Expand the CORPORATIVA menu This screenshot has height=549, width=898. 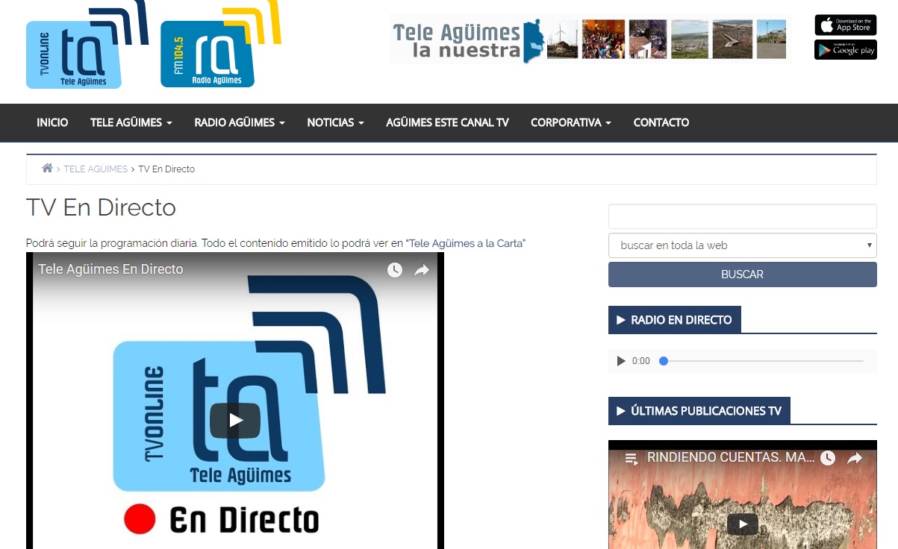click(571, 122)
